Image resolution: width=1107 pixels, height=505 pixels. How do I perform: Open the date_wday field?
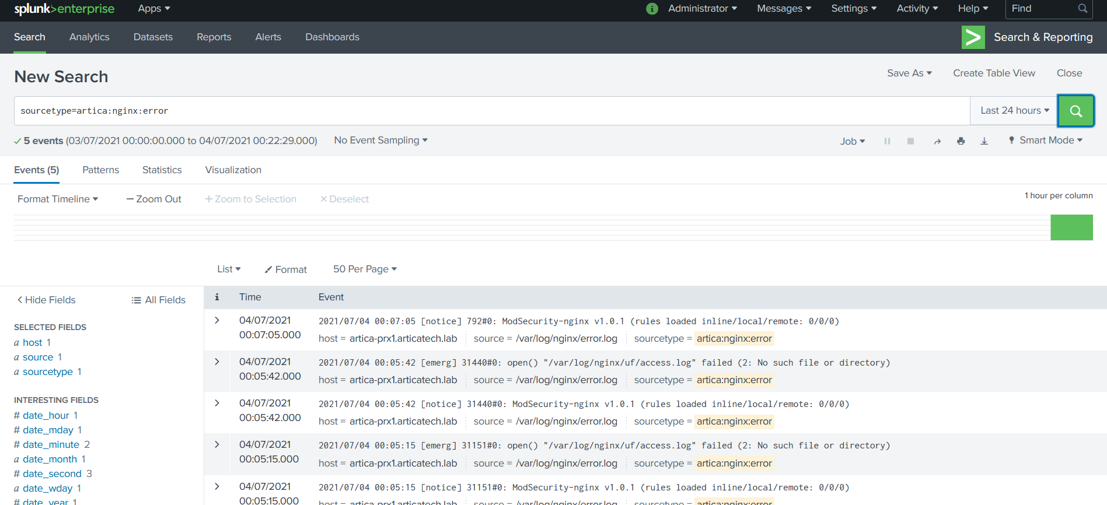point(48,488)
